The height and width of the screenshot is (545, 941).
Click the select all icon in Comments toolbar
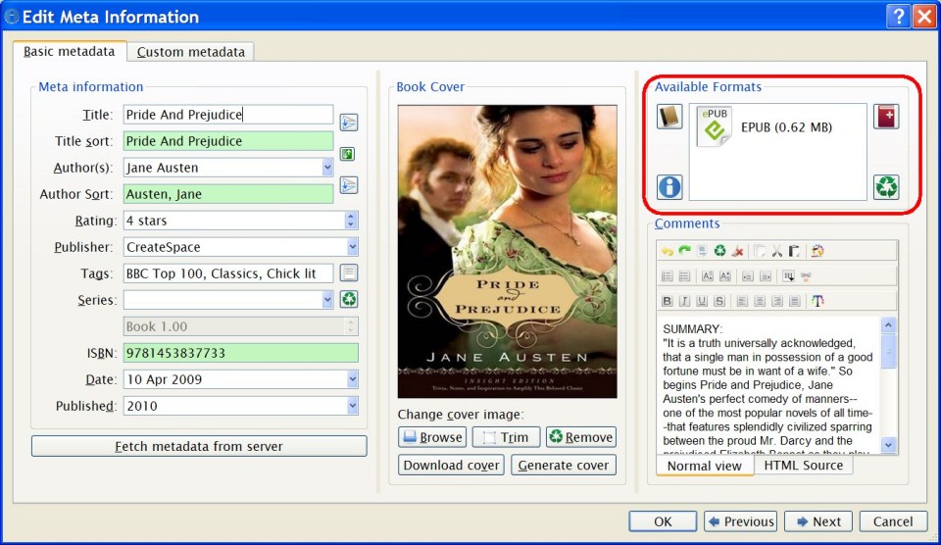[x=702, y=251]
